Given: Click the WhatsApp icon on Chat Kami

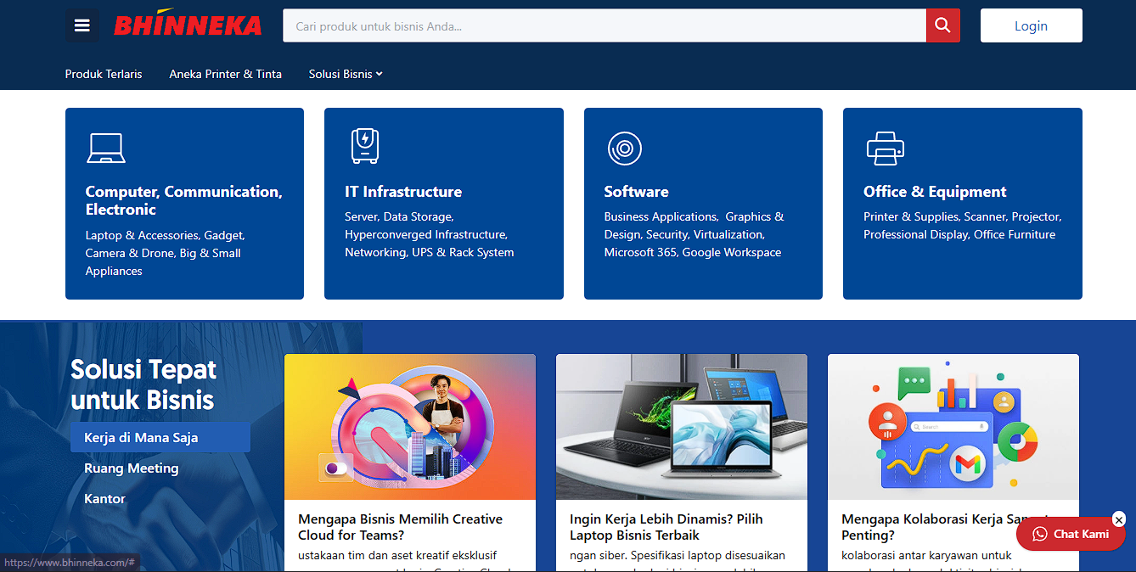Looking at the screenshot, I should [x=1039, y=534].
